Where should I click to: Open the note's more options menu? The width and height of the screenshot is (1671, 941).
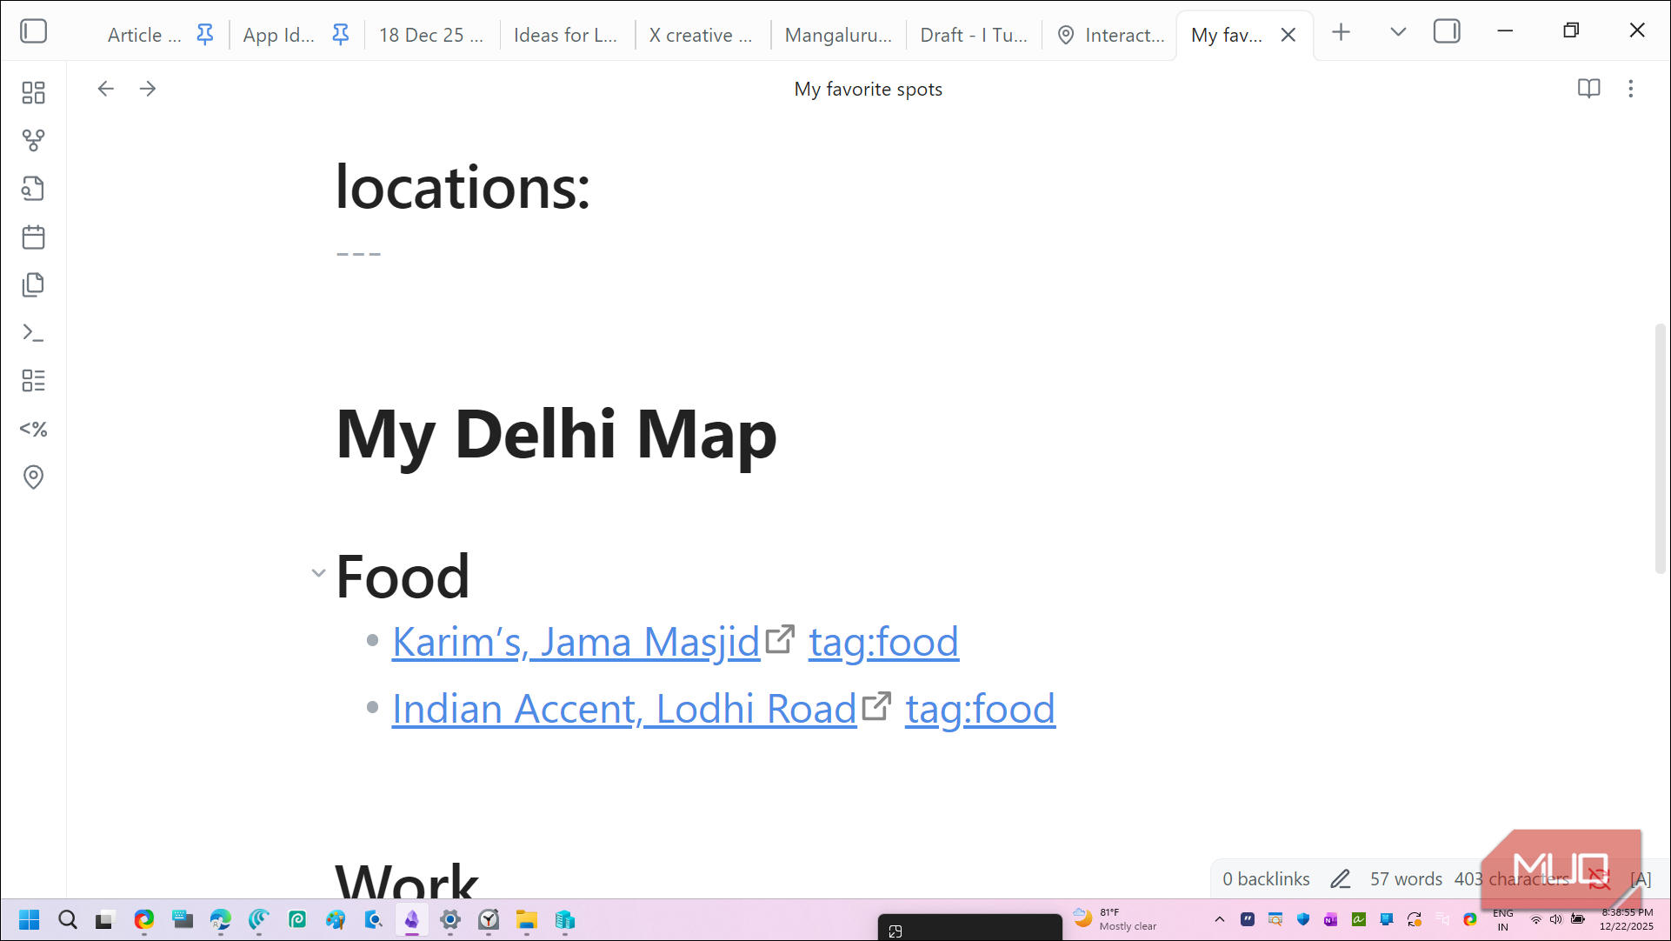(1631, 89)
